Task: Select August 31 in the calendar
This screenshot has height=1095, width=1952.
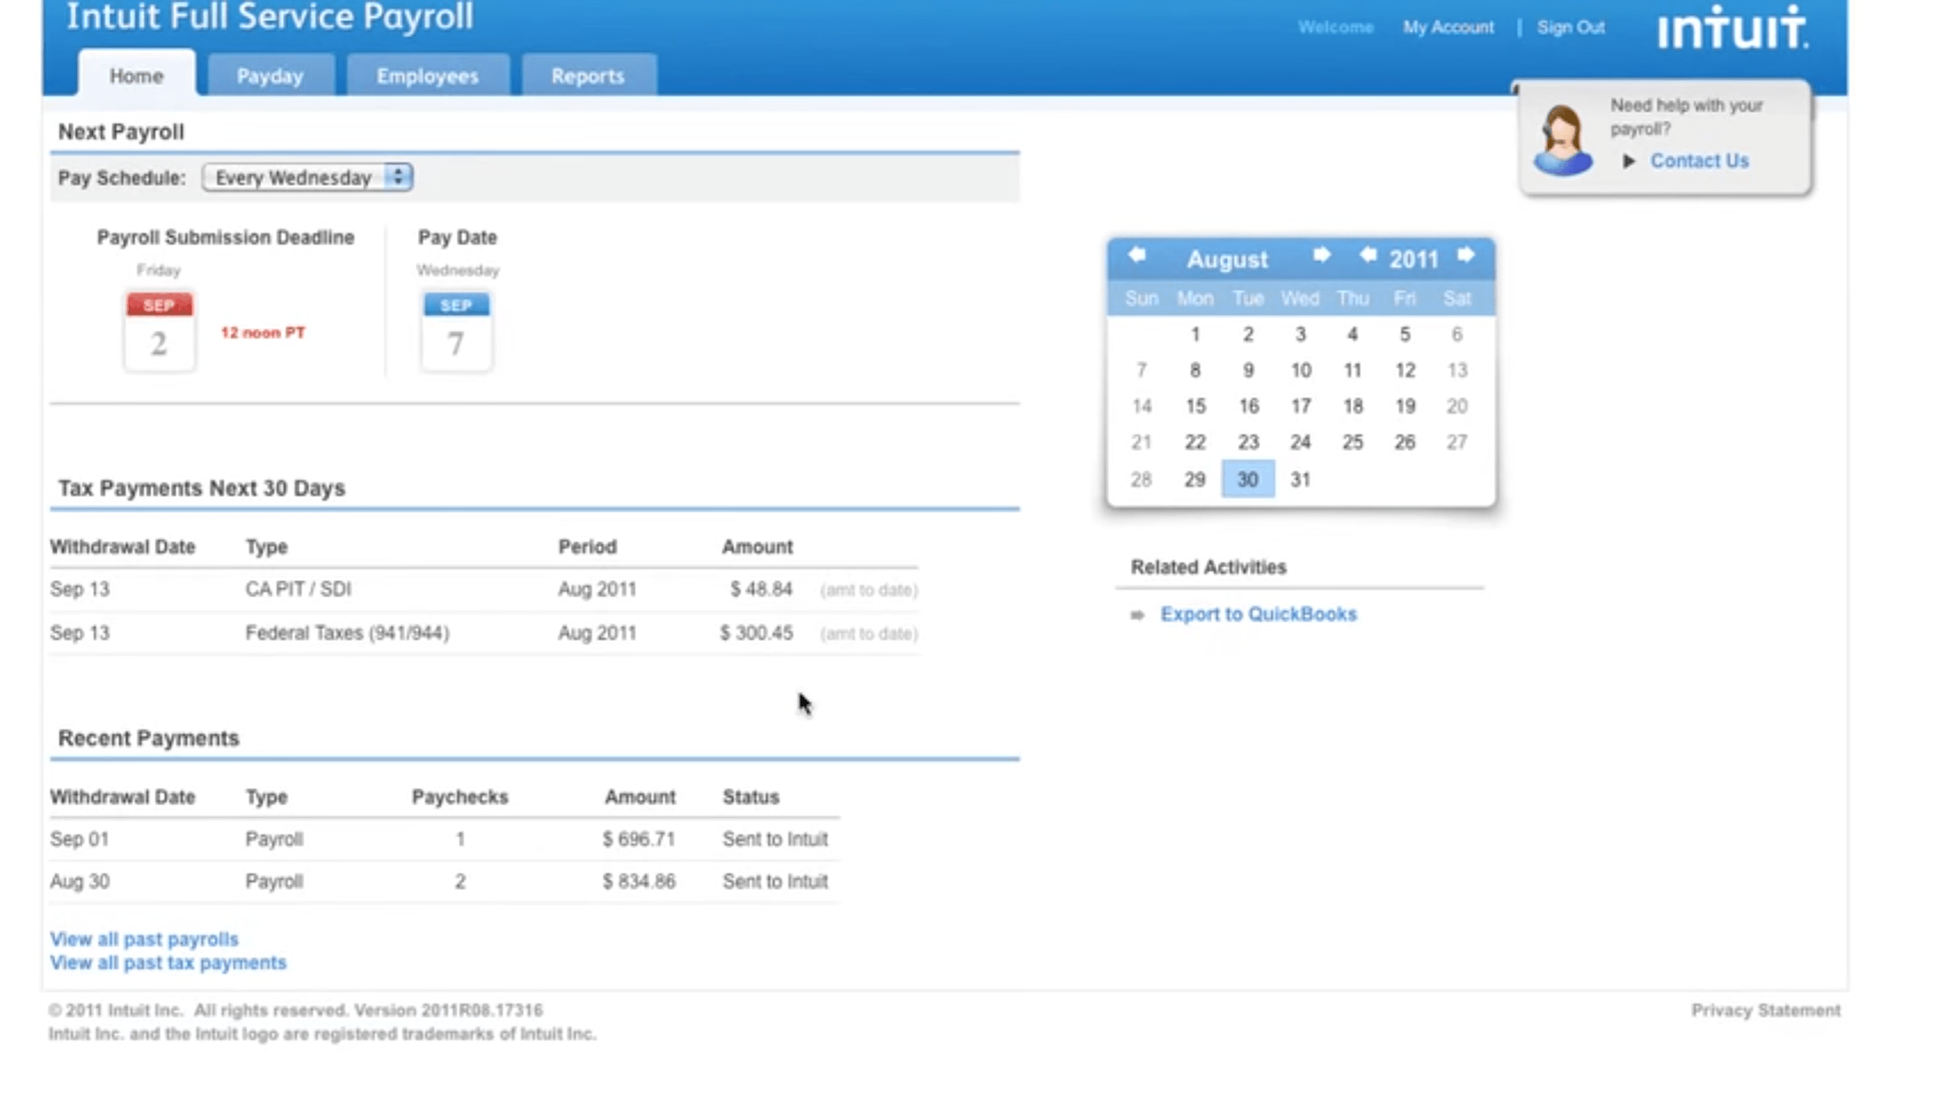Action: [1300, 479]
